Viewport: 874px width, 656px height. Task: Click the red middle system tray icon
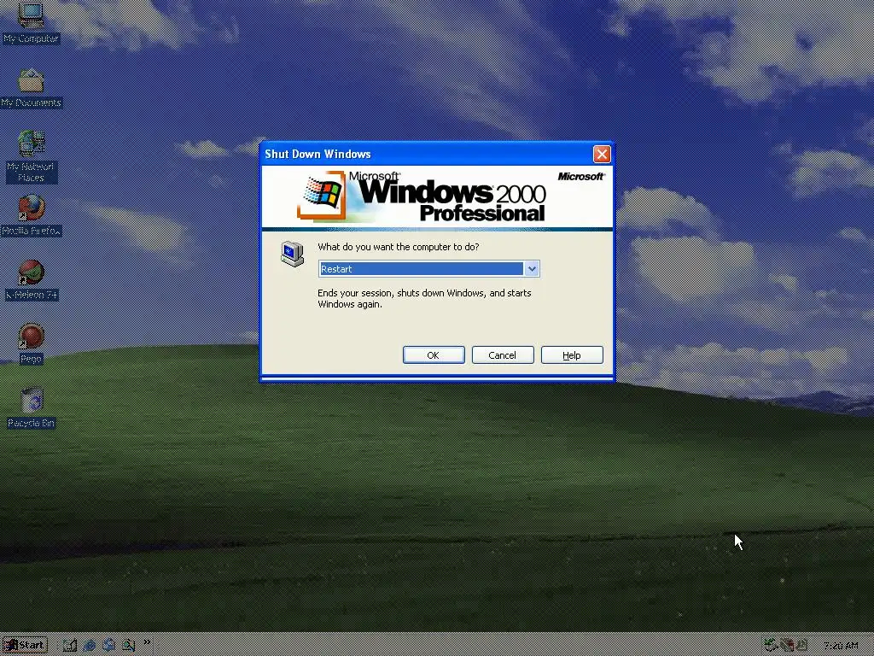coord(787,646)
